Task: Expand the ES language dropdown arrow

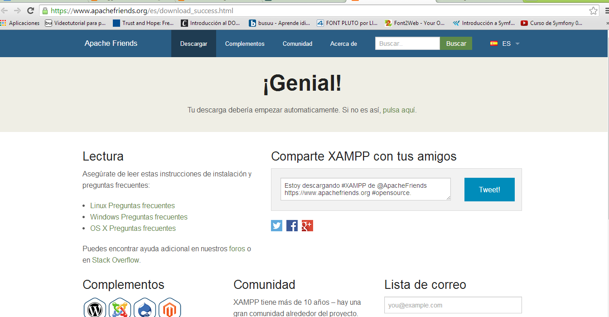Action: (x=517, y=44)
